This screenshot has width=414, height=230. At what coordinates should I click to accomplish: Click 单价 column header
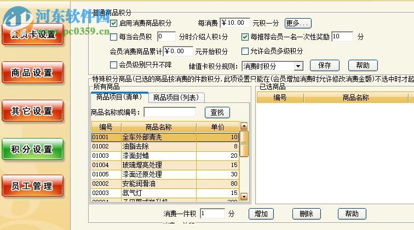point(218,127)
